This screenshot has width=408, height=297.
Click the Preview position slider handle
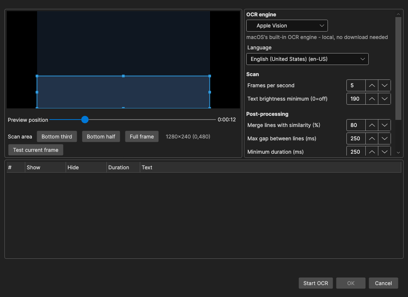click(85, 120)
